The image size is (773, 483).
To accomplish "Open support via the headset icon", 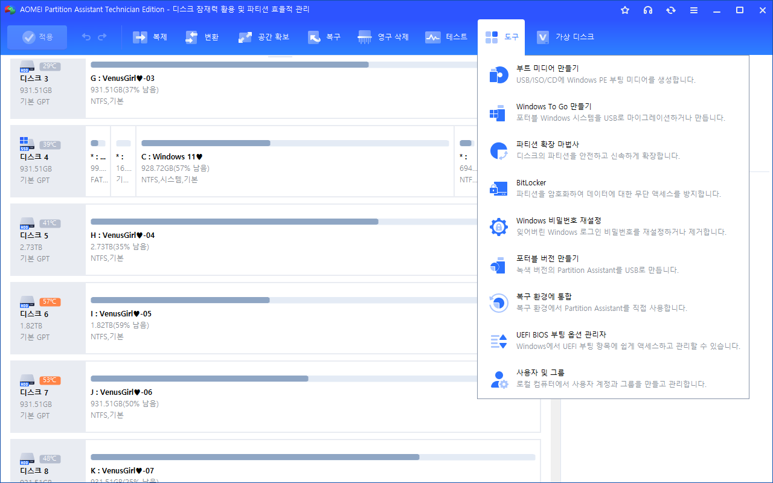I will pos(648,10).
